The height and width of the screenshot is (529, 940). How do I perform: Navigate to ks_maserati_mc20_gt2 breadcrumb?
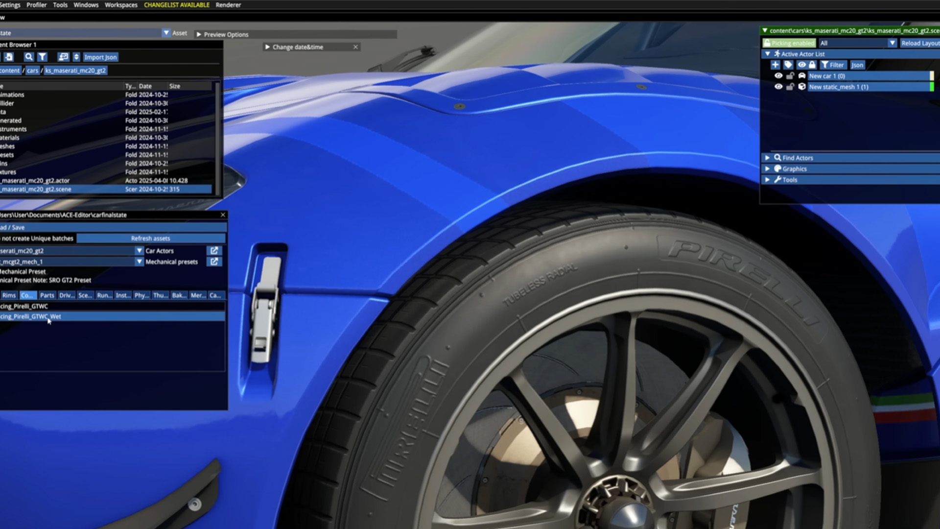(75, 71)
